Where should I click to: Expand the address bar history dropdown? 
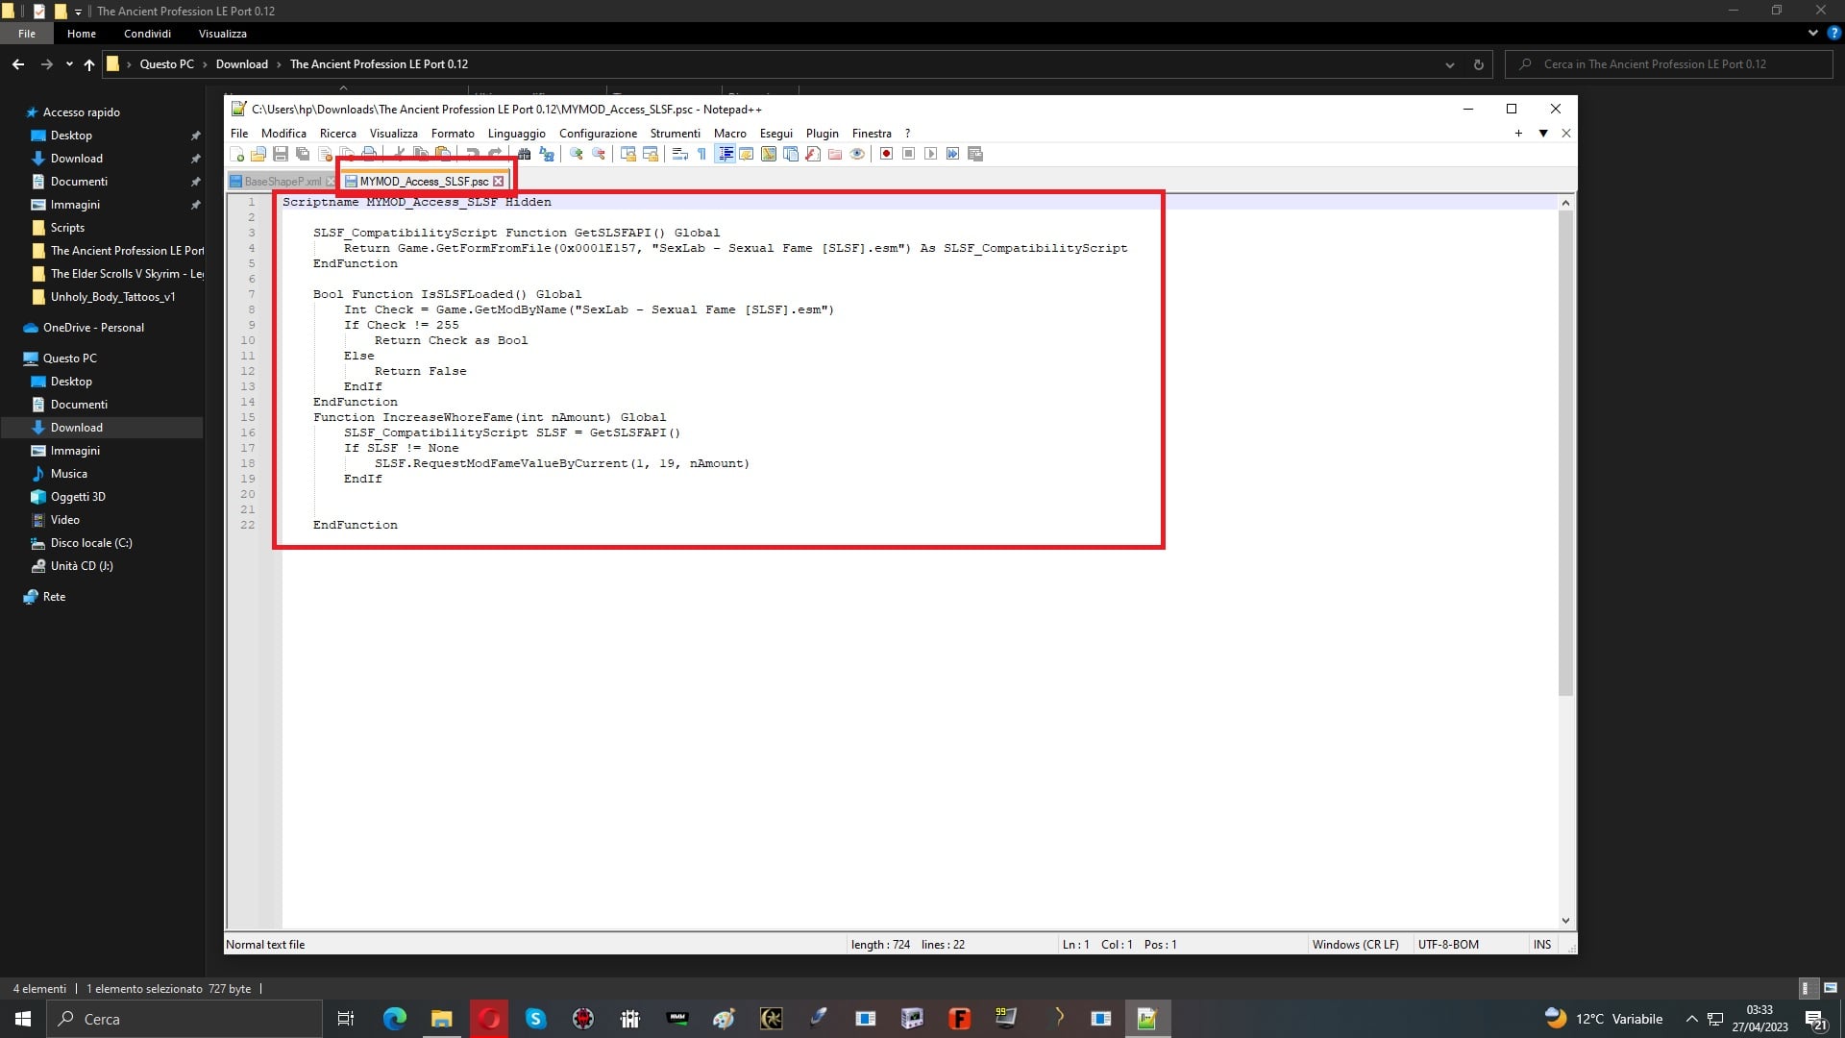[x=1449, y=64]
